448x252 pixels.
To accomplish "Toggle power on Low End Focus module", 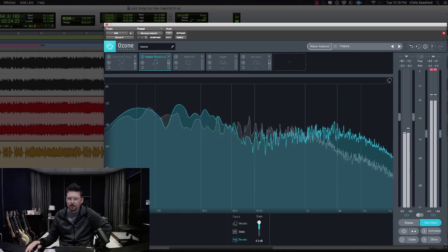I will pos(109,57).
